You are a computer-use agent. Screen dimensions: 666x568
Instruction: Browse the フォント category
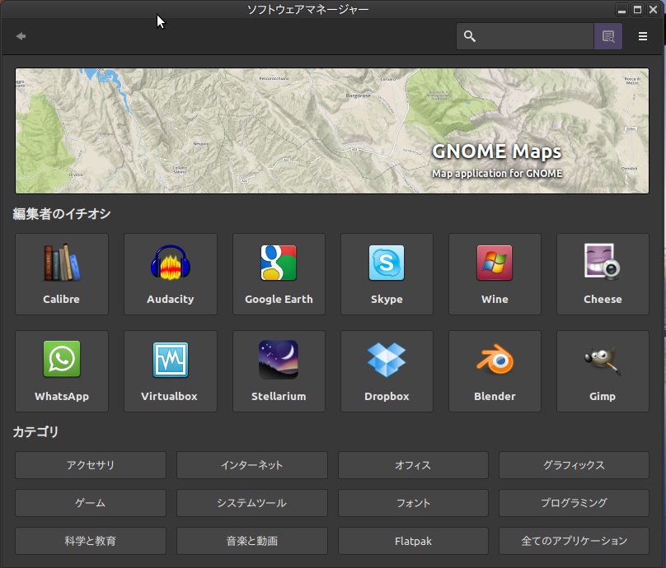413,503
